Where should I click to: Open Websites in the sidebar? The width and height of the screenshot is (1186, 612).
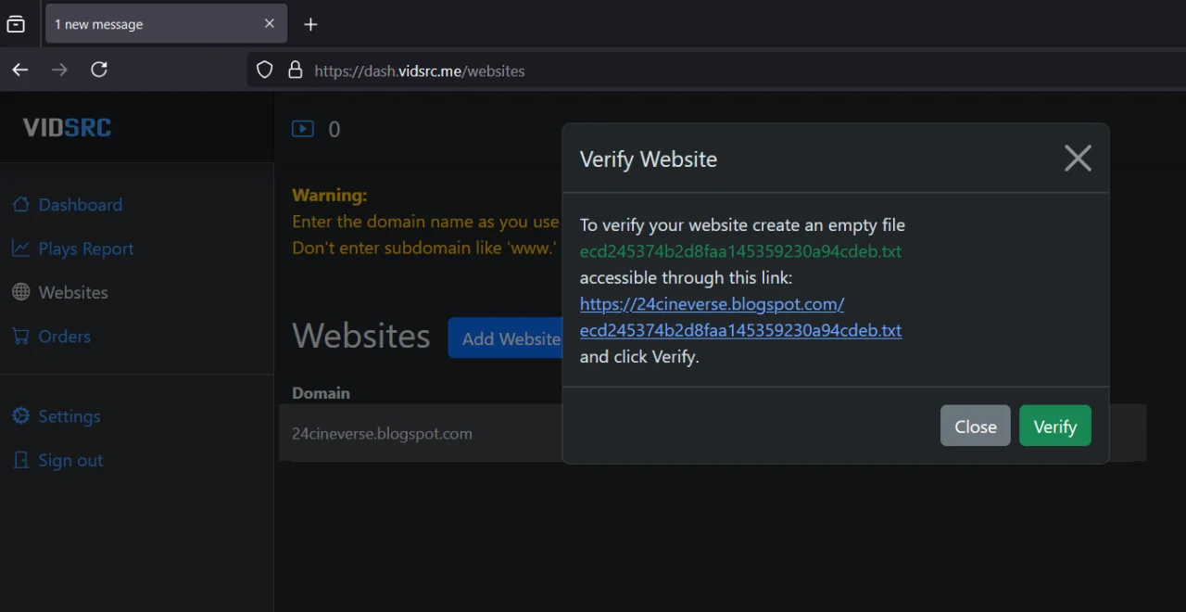pyautogui.click(x=73, y=292)
